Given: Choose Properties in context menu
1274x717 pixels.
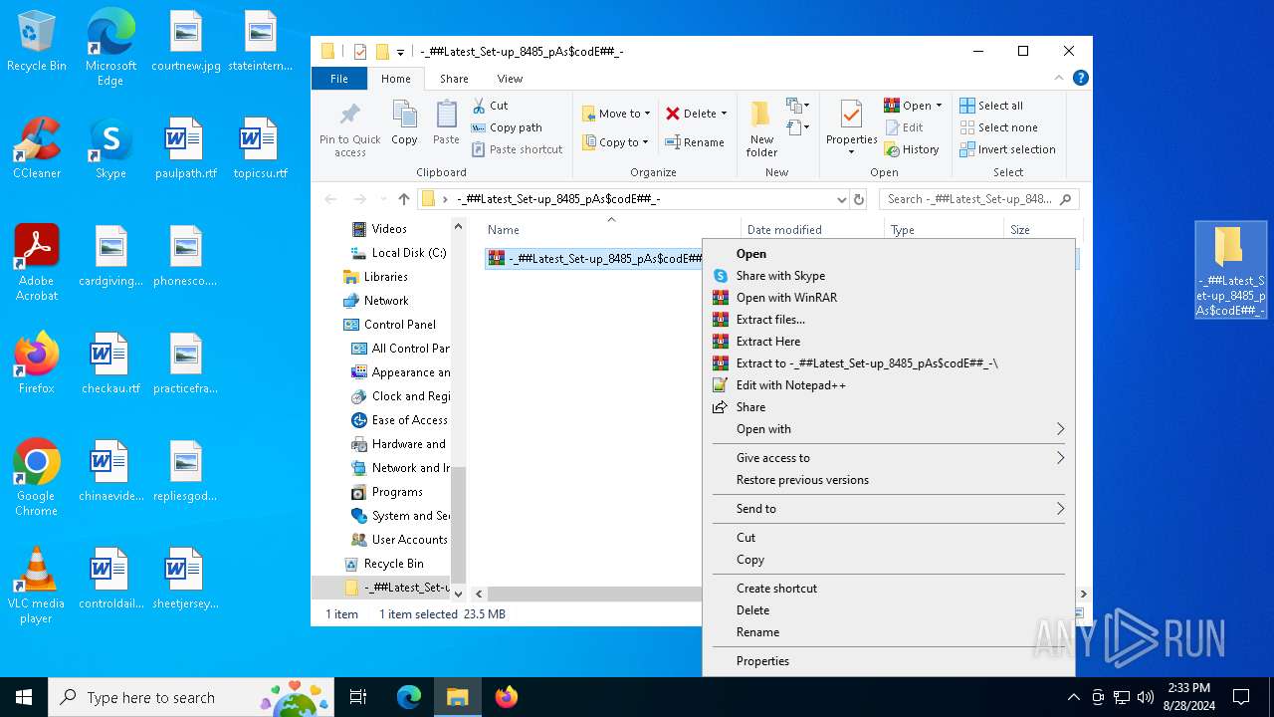Looking at the screenshot, I should tap(888, 661).
